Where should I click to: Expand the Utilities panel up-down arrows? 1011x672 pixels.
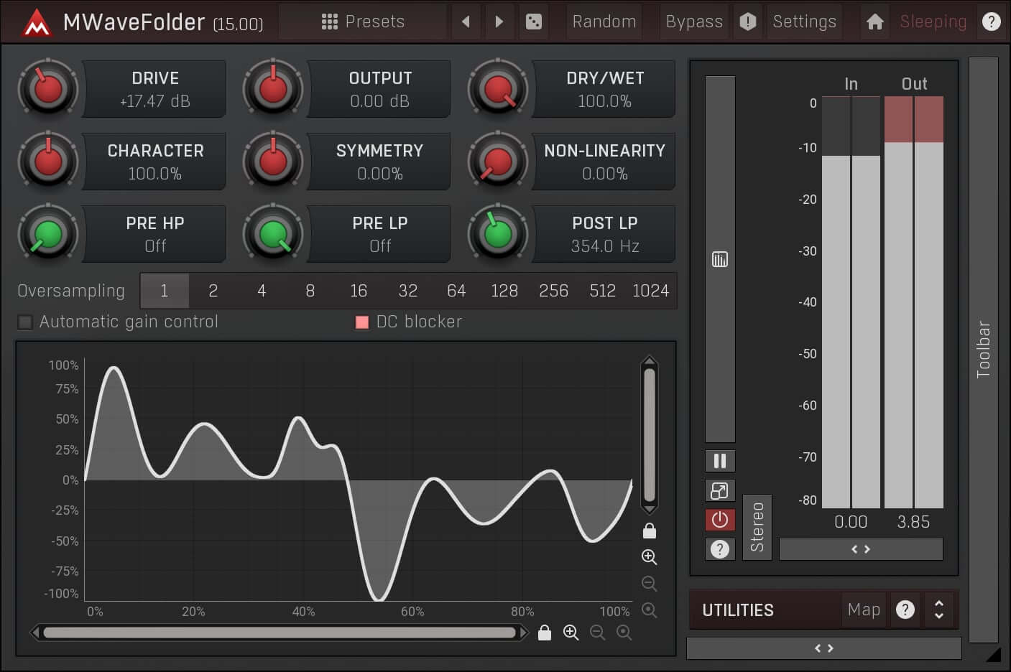pyautogui.click(x=938, y=610)
